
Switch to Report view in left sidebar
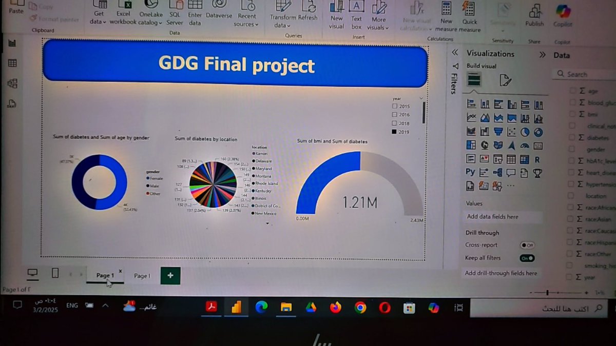12,43
